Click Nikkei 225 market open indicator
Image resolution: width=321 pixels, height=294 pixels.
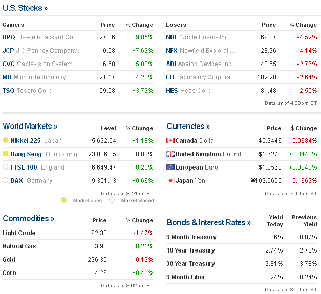click(x=6, y=140)
